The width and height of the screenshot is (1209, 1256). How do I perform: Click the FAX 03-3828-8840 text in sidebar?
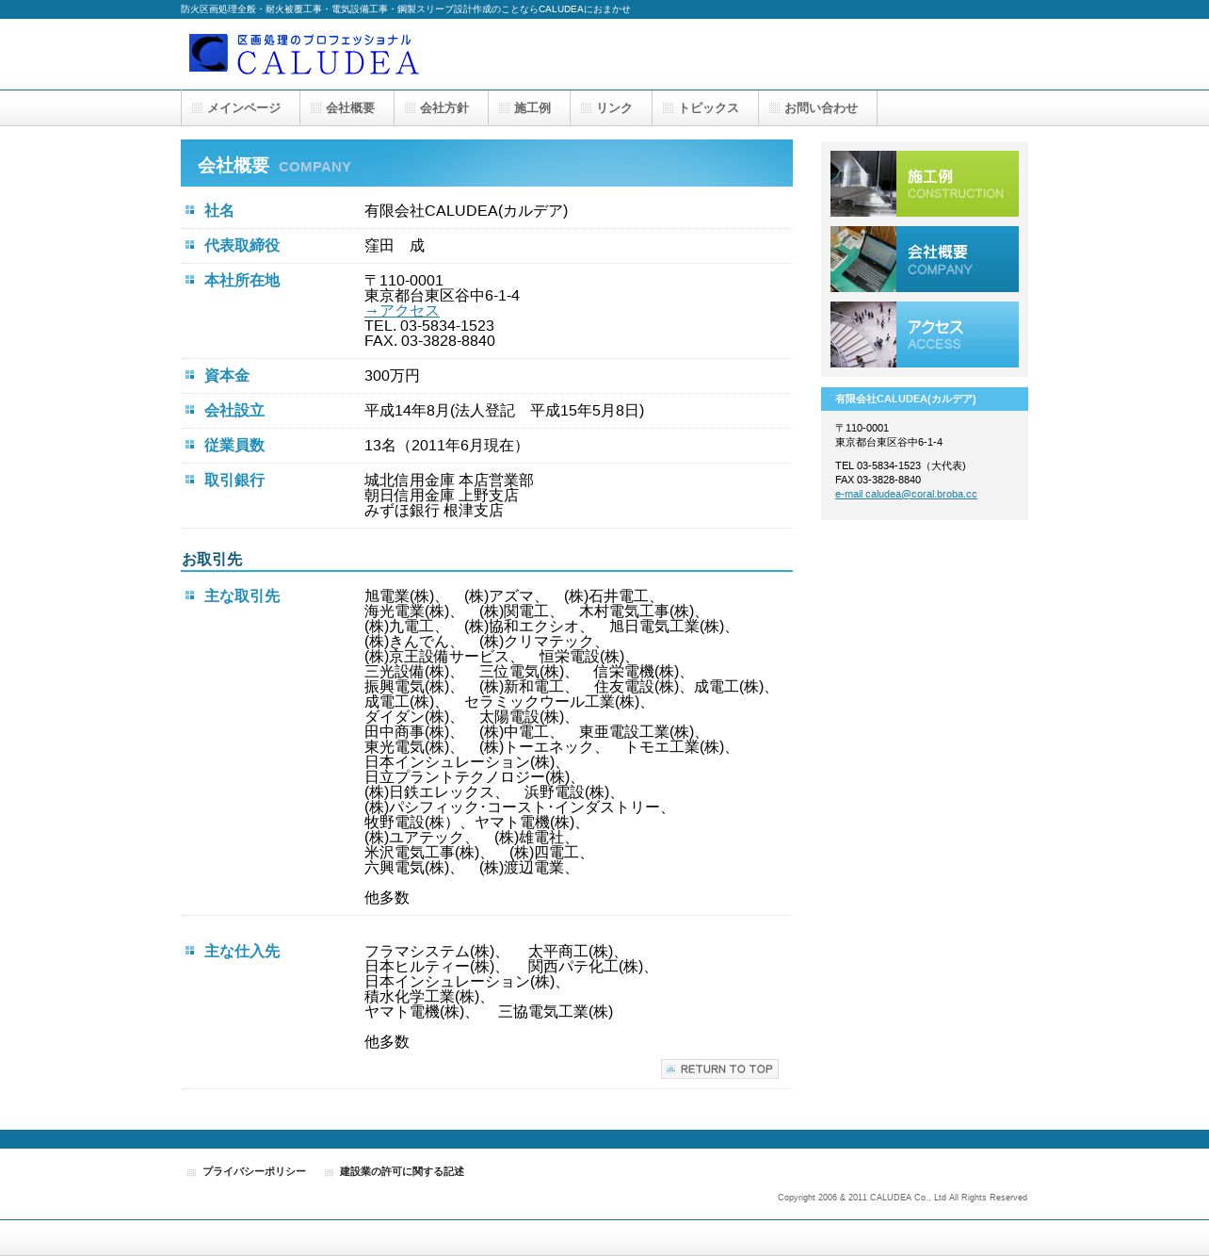[x=878, y=480]
